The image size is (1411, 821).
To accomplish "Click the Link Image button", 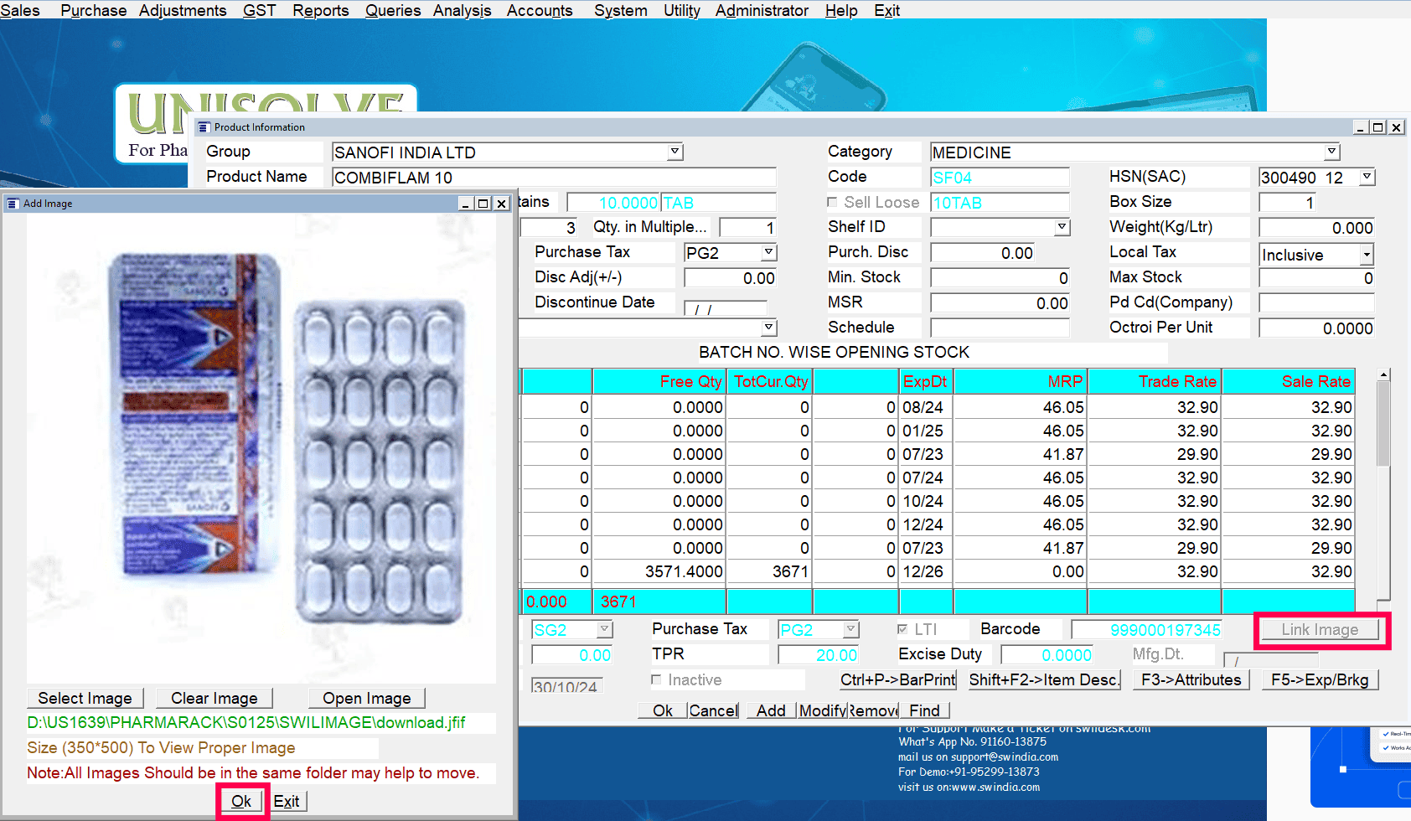I will click(1320, 629).
